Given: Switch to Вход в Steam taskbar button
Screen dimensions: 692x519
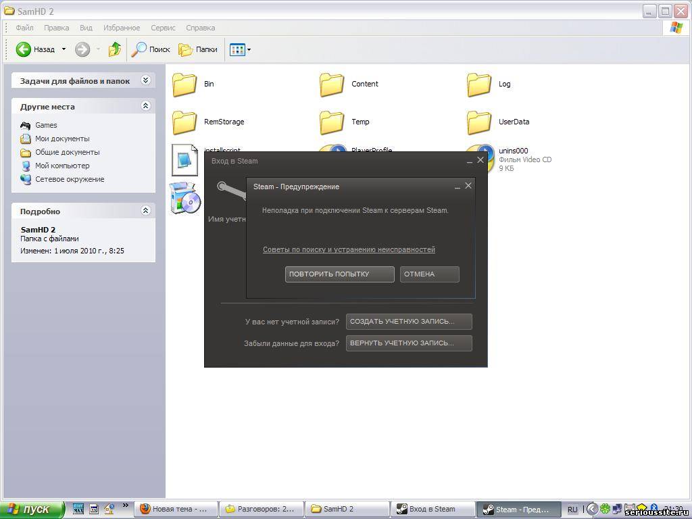Looking at the screenshot, I should (x=433, y=510).
